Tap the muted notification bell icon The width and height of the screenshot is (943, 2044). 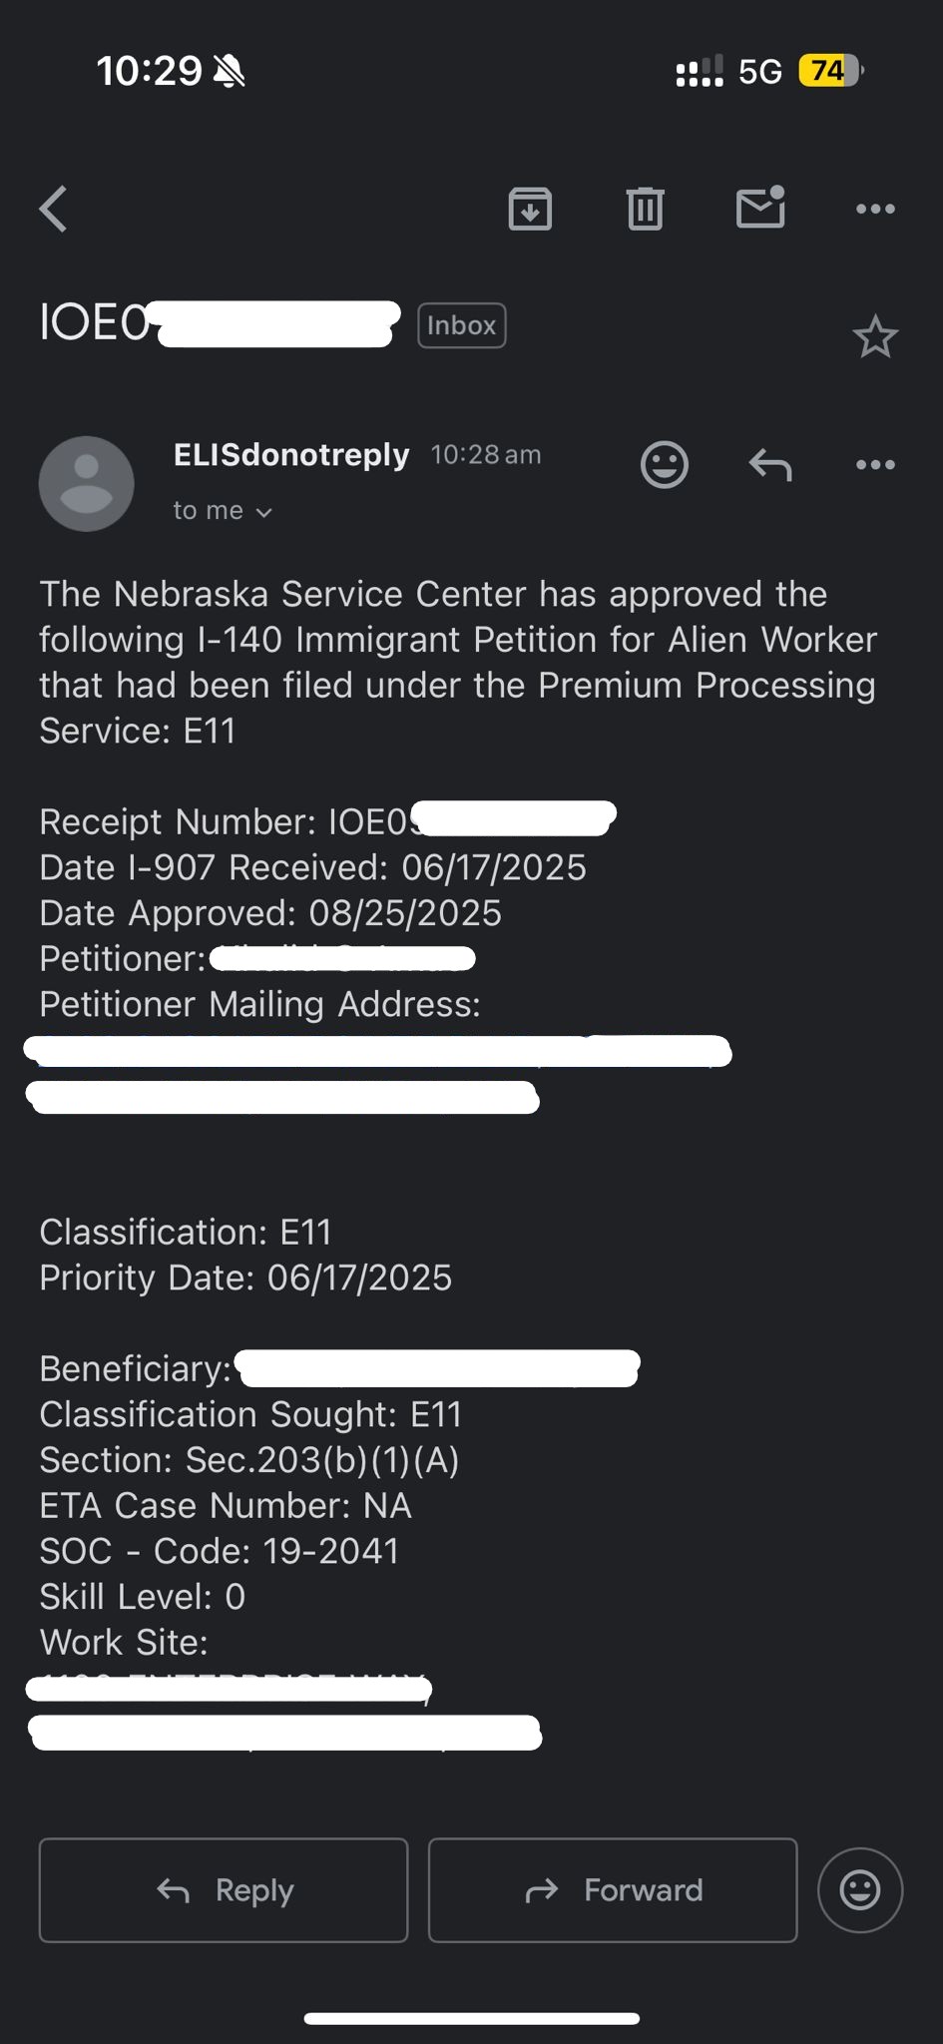(228, 70)
